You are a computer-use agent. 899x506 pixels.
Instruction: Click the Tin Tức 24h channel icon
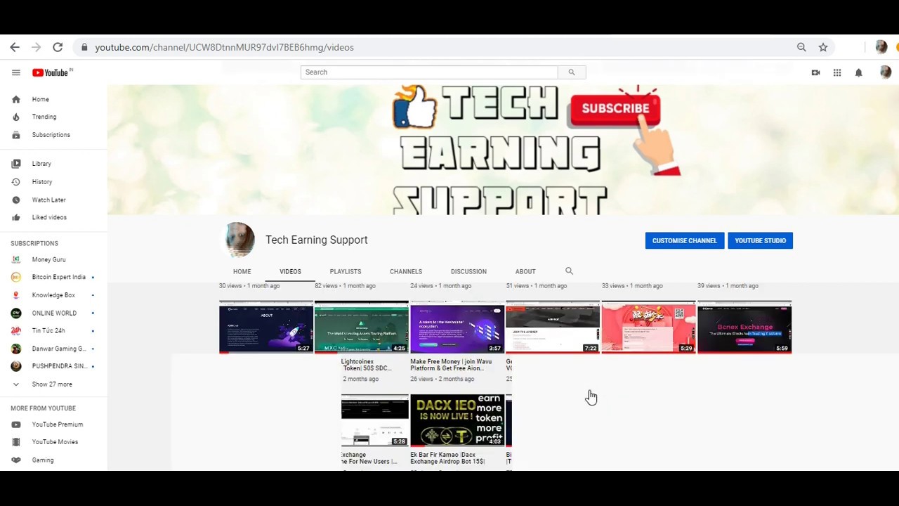point(16,330)
